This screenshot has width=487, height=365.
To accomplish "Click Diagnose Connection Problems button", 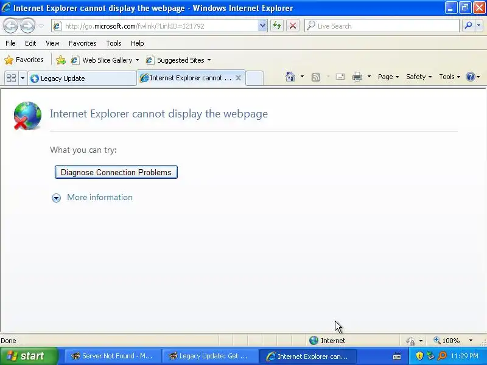I will [x=116, y=172].
